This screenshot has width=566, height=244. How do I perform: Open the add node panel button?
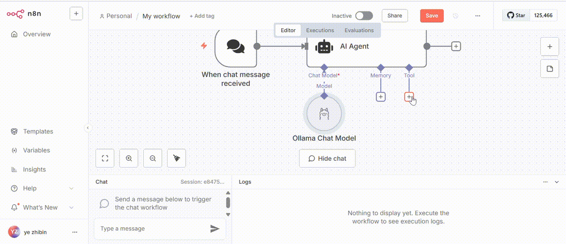550,46
